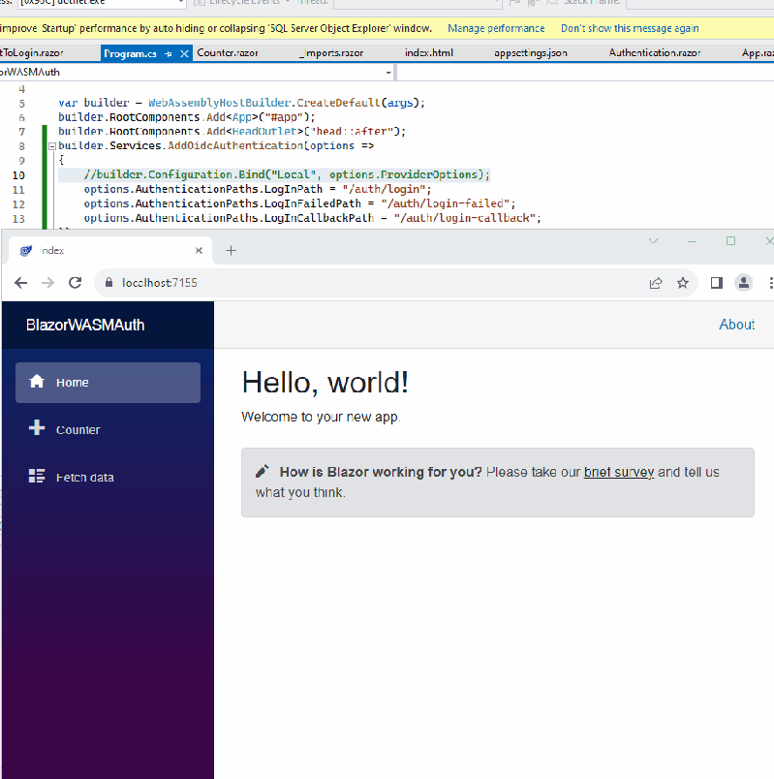Switch to the index.html tab
The image size is (774, 779).
click(x=429, y=52)
